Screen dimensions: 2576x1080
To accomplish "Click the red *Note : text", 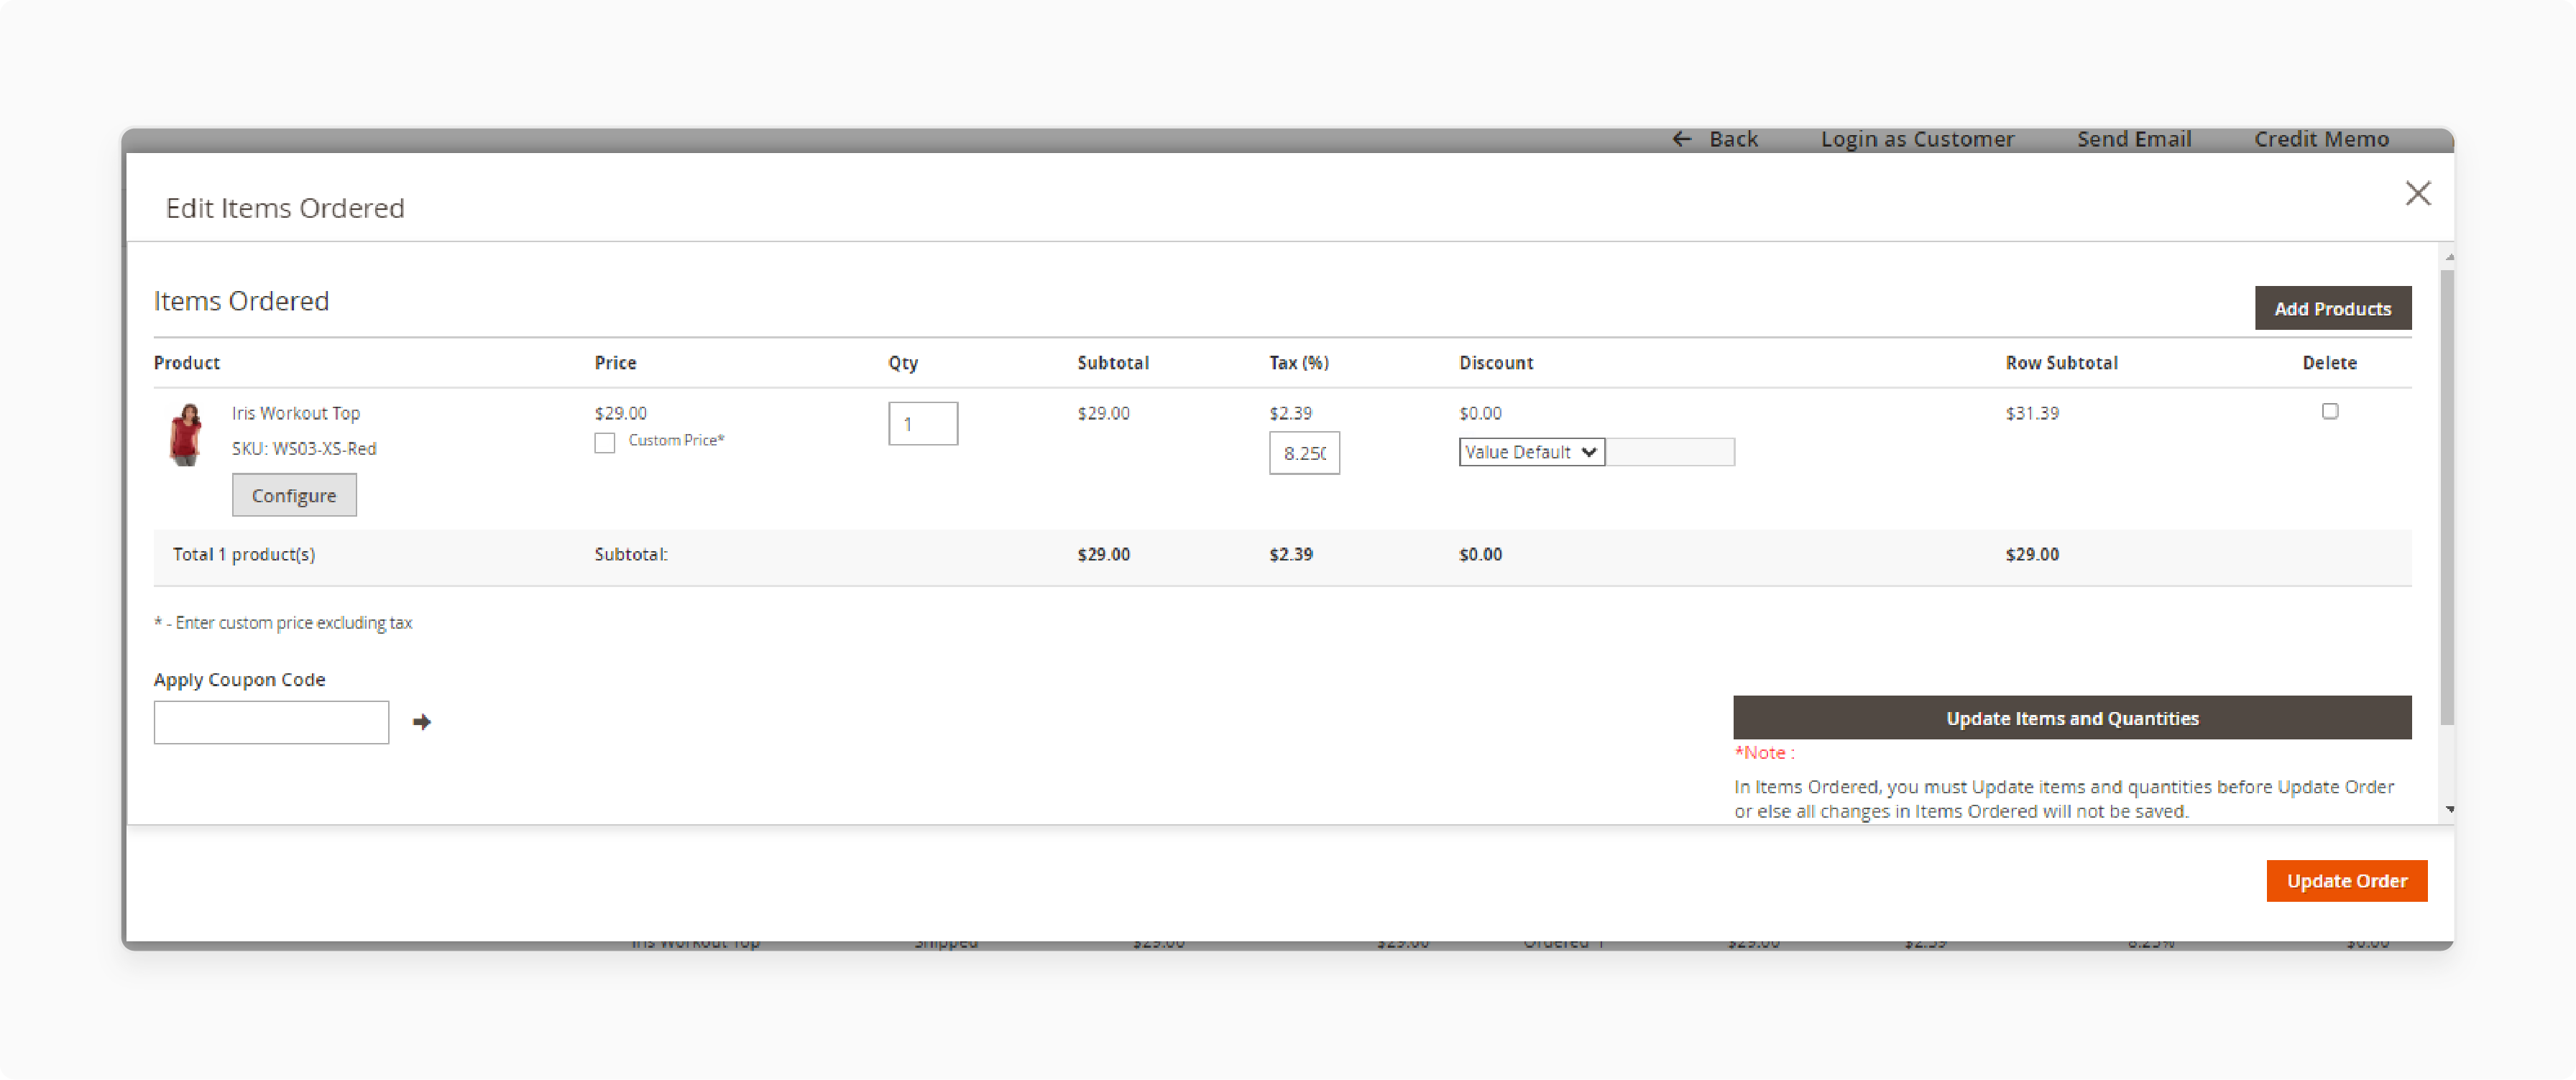I will point(1764,752).
